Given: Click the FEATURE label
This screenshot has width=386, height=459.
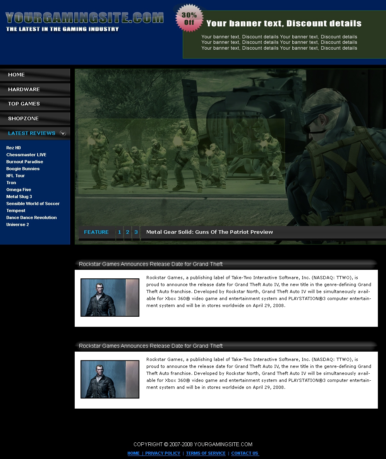Looking at the screenshot, I should coord(96,232).
